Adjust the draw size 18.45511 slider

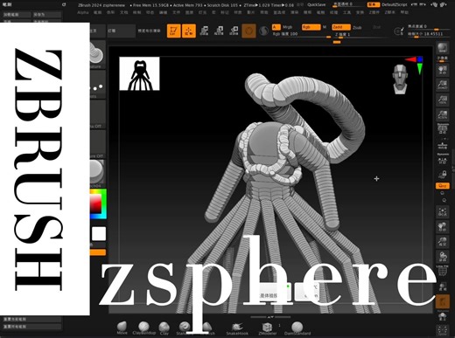pos(429,34)
